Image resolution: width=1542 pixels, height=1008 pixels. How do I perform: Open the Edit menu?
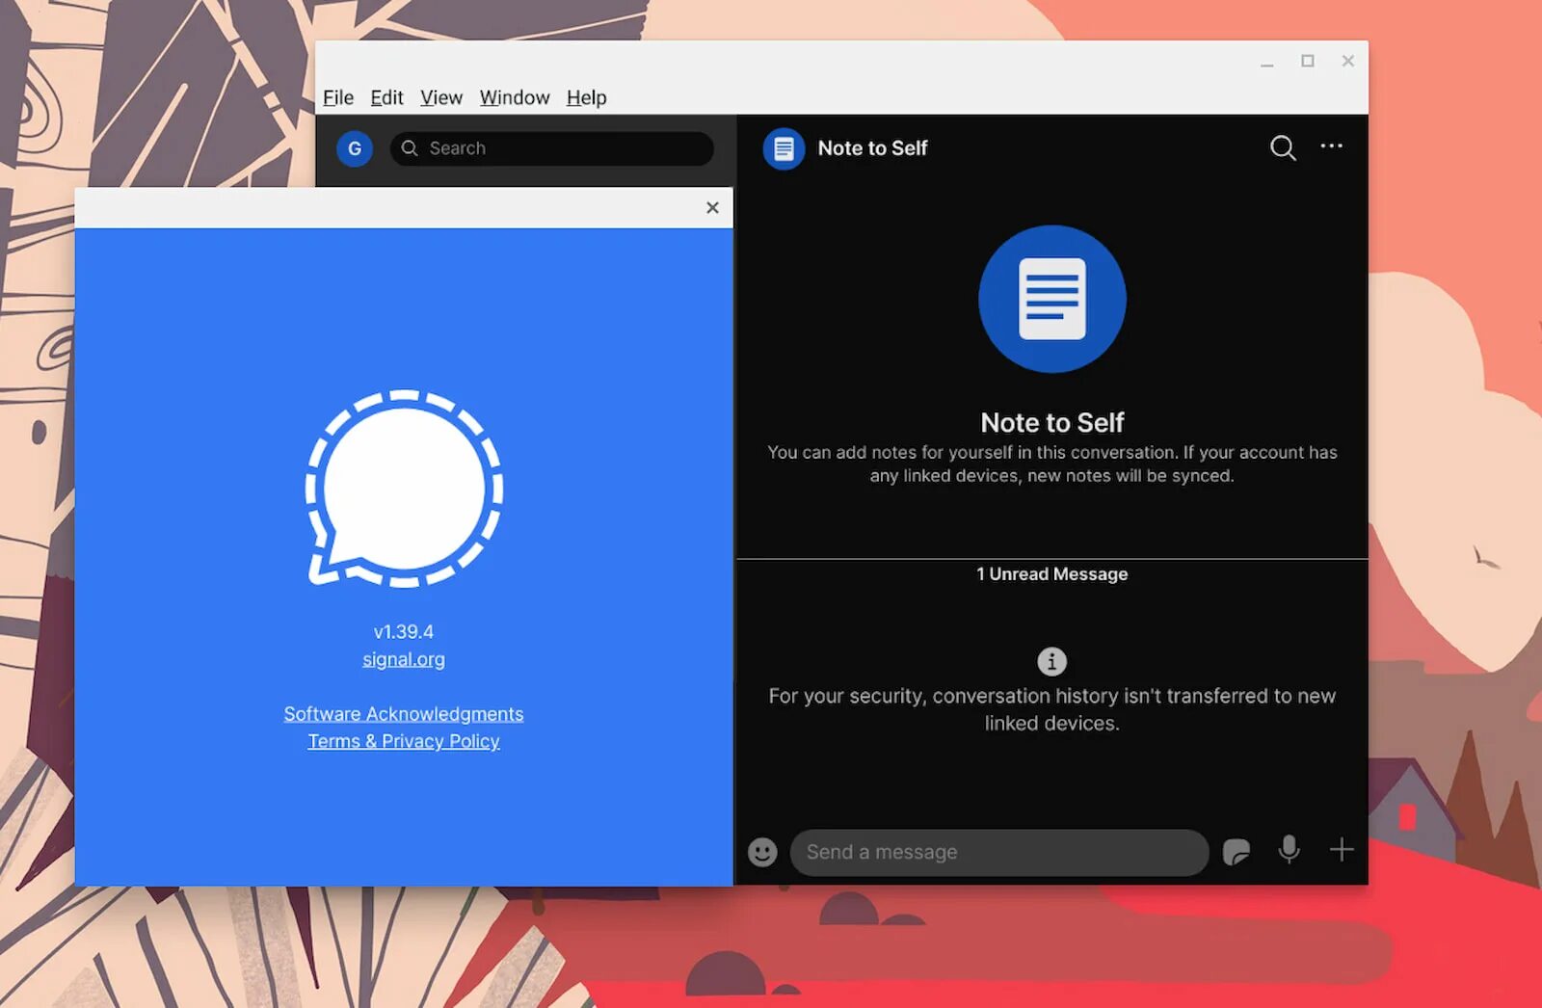(386, 97)
